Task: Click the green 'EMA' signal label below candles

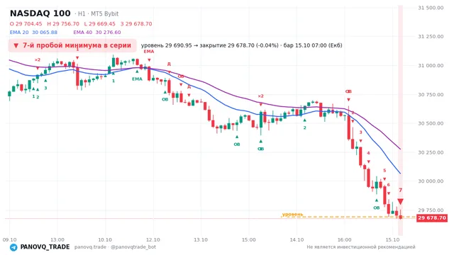Action: tap(137, 79)
